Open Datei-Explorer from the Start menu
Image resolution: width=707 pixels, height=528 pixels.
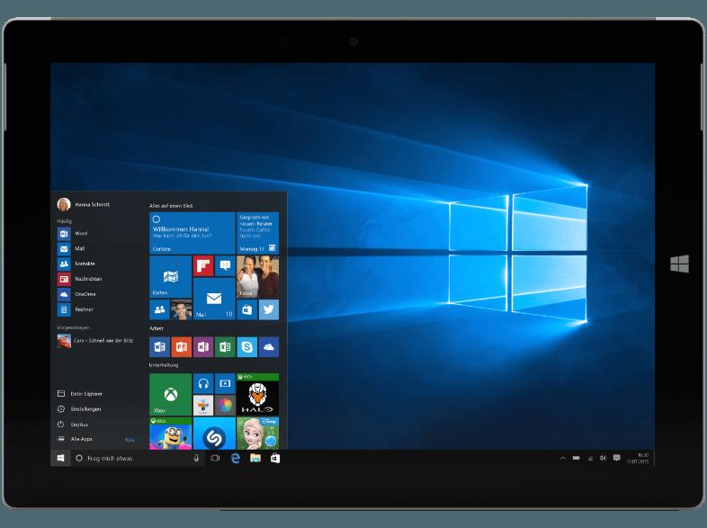point(80,394)
